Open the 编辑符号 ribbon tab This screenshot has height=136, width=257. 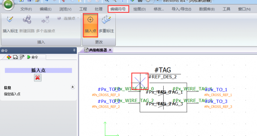[118, 9]
